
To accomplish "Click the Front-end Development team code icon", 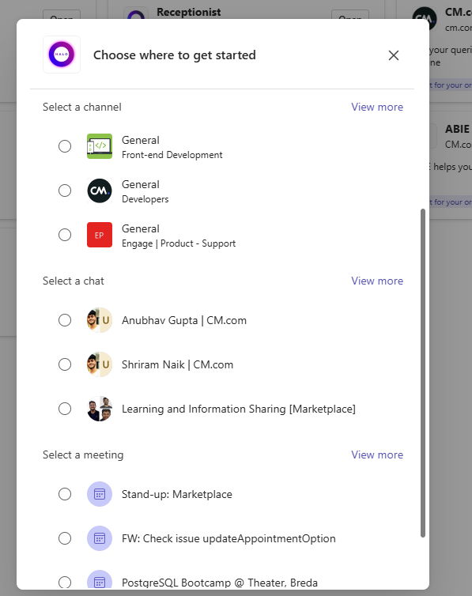I will coord(100,146).
